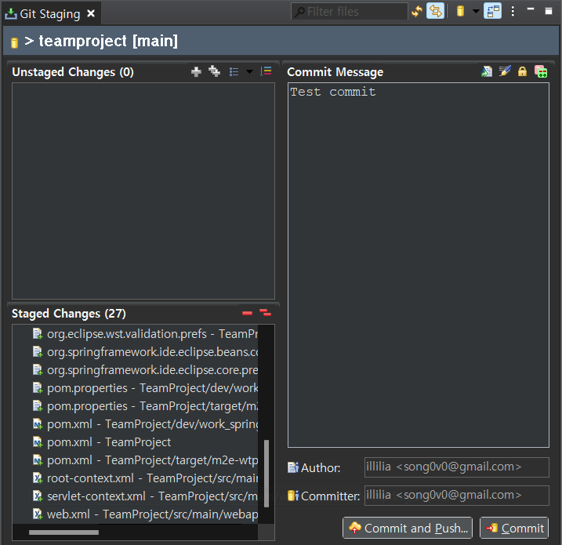Add Signed-off-by with pencil icon

tap(505, 71)
